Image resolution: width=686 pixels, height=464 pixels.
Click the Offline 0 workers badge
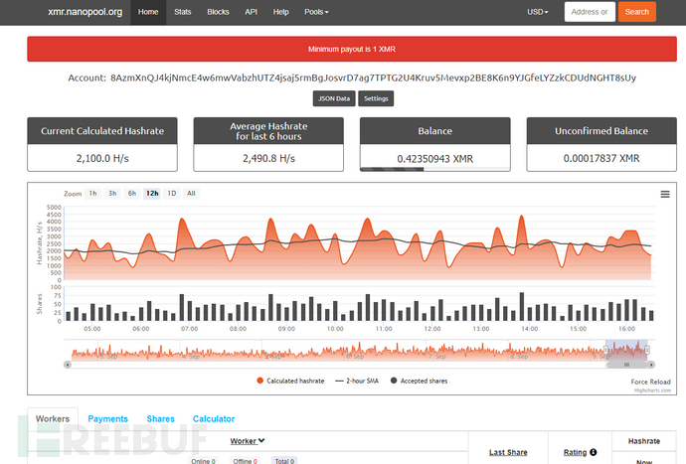pos(245,461)
